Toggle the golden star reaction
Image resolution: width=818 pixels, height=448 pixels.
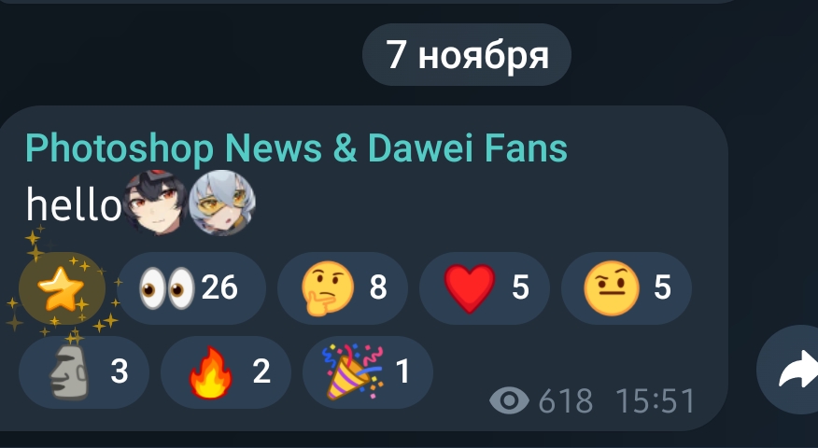click(x=62, y=288)
